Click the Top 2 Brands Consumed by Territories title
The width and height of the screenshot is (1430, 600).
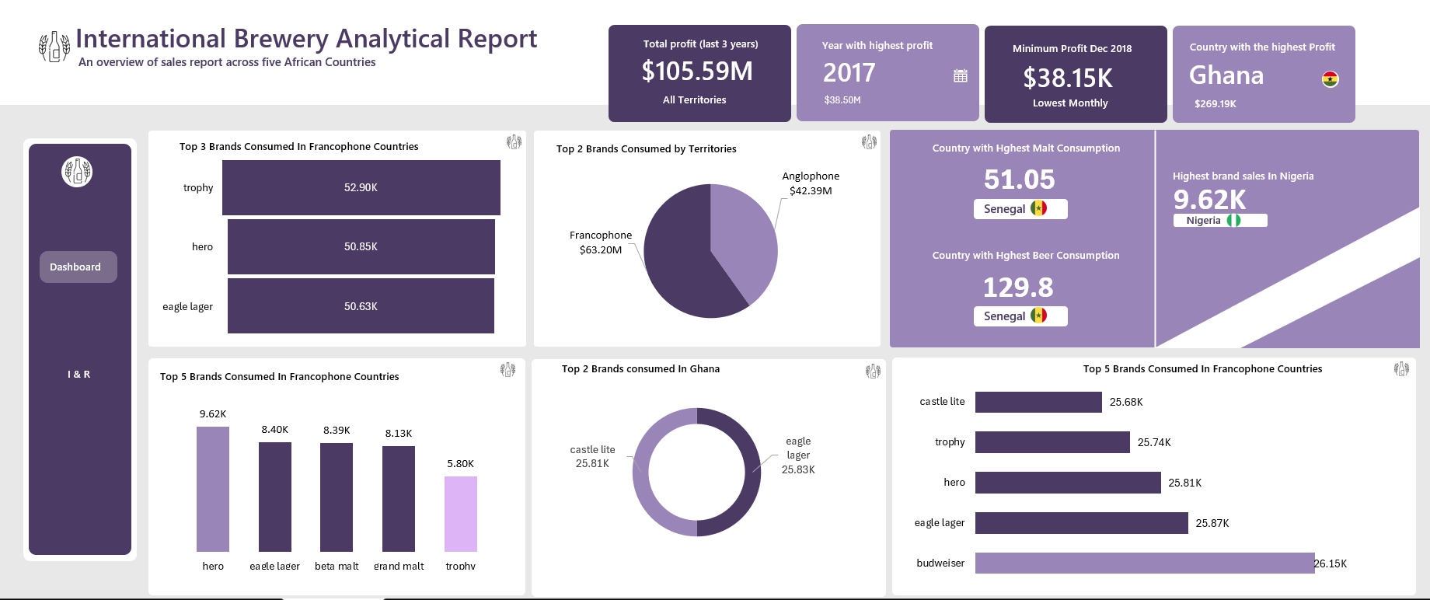(x=647, y=149)
